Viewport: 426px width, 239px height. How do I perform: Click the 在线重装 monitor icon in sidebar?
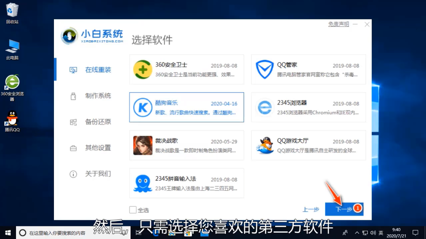(73, 70)
